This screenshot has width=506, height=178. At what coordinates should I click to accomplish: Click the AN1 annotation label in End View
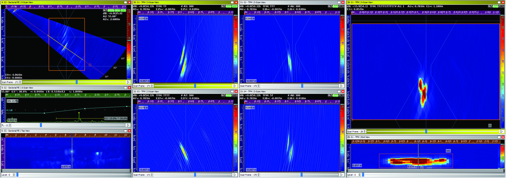[x=448, y=150]
